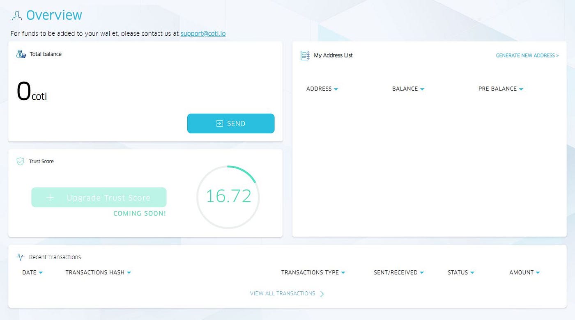Image resolution: width=575 pixels, height=320 pixels.
Task: Sort the address list by PRE BALANCE
Action: tap(501, 89)
